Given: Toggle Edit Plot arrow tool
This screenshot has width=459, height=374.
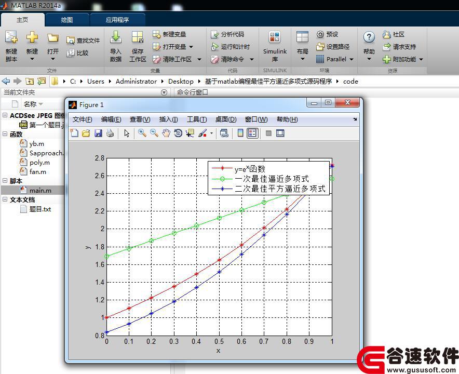Looking at the screenshot, I should [127, 133].
